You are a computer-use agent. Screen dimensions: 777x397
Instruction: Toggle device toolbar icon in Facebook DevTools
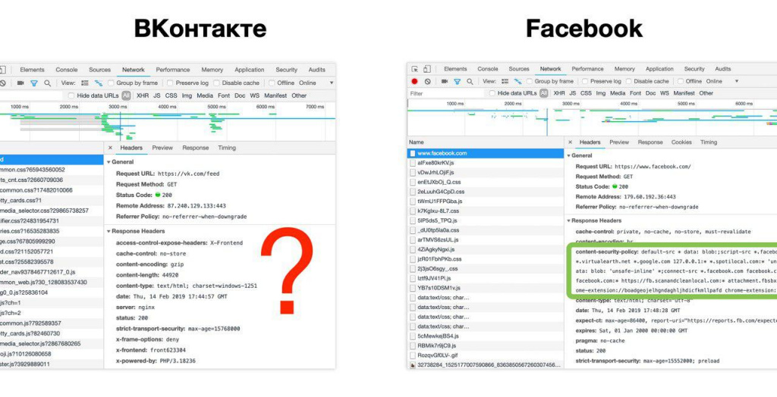point(426,69)
